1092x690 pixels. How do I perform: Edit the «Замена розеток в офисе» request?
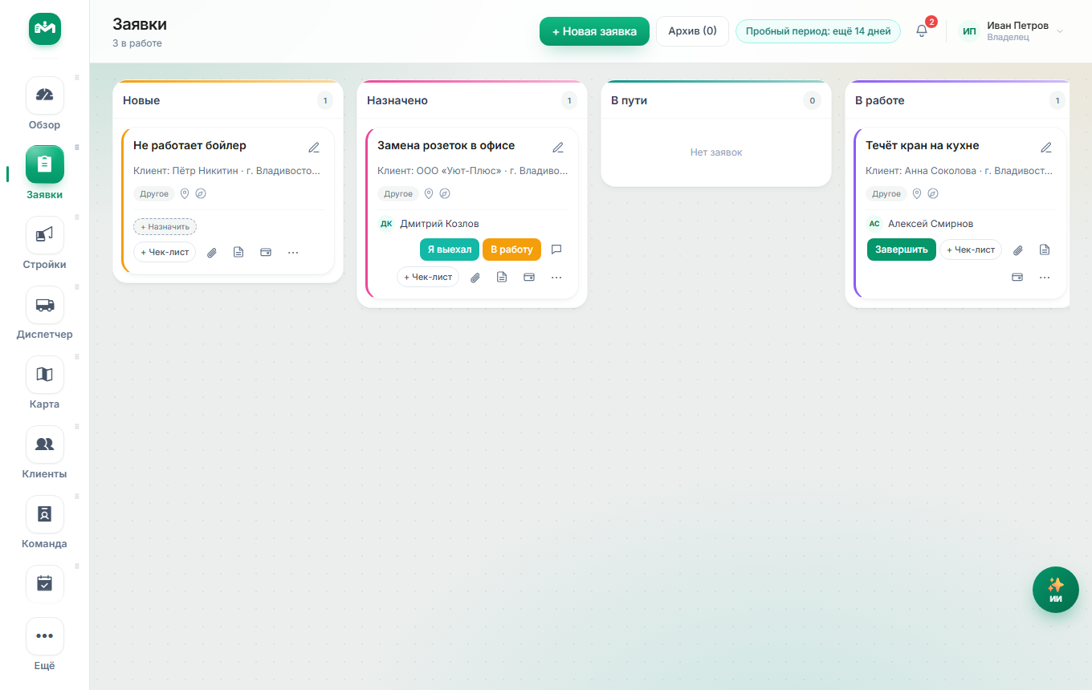point(558,148)
